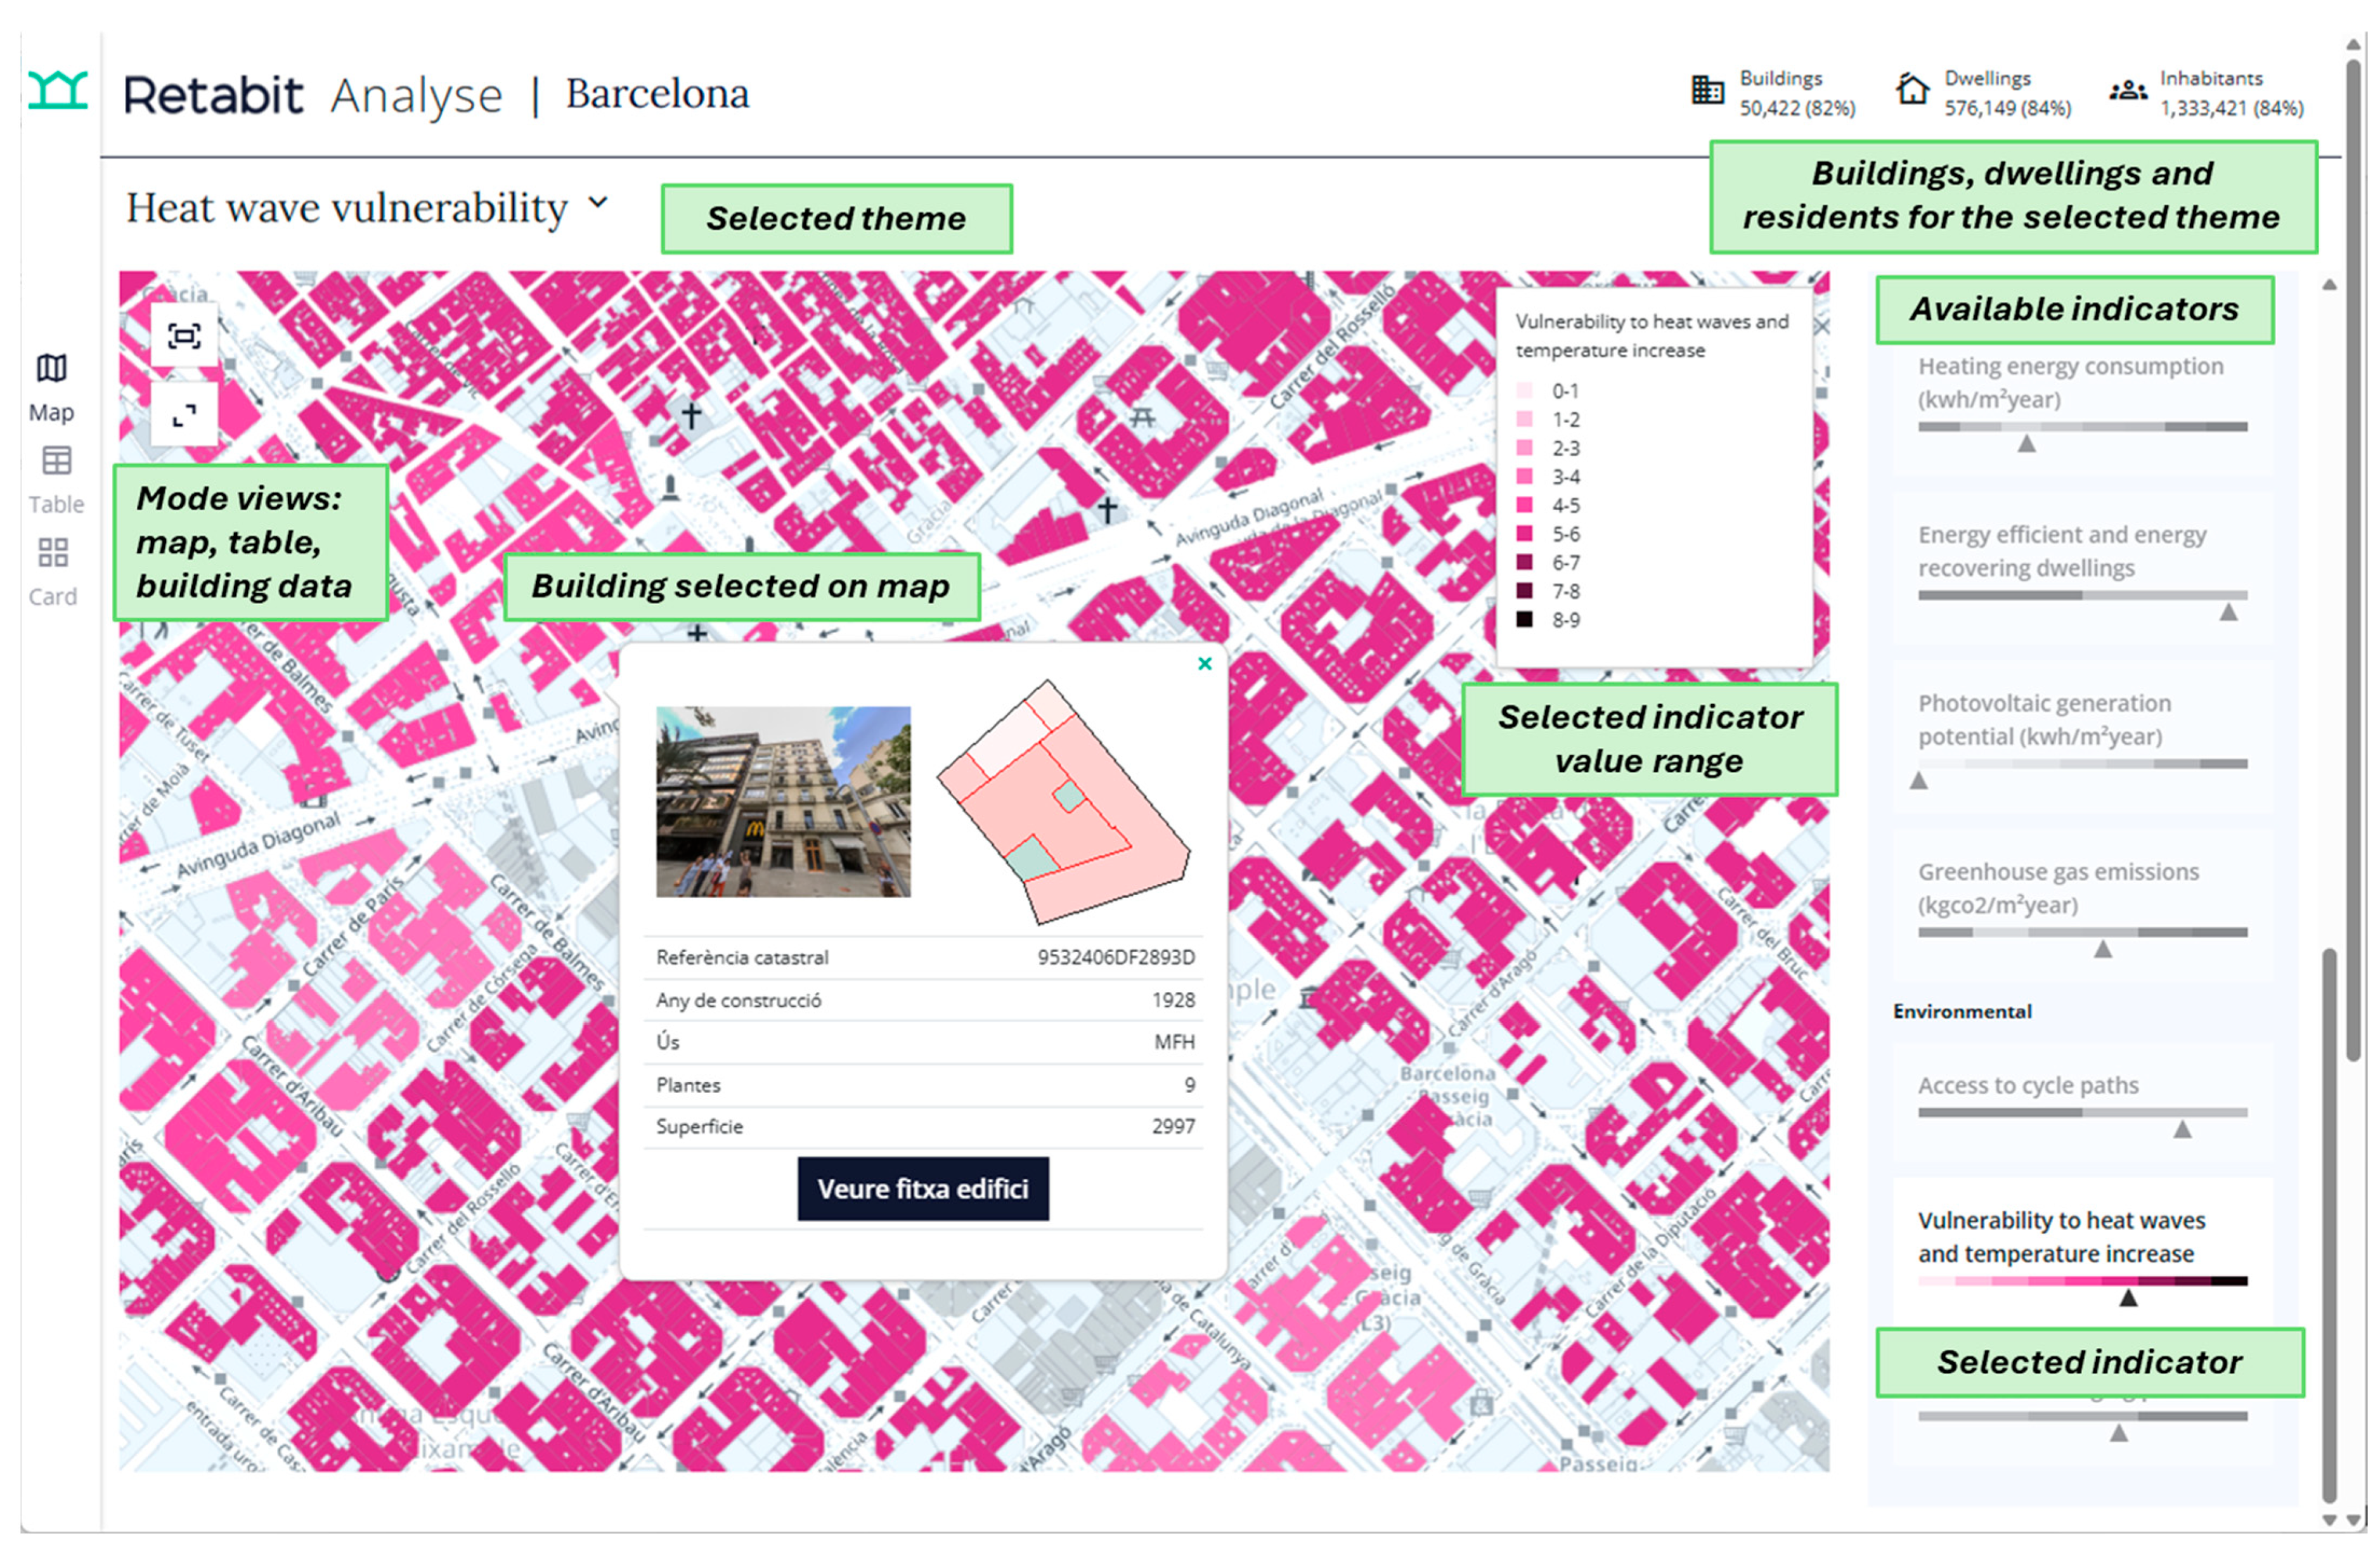This screenshot has height=1549, width=2380.
Task: Click the indicators panel scrollbar
Action: (2329, 1225)
